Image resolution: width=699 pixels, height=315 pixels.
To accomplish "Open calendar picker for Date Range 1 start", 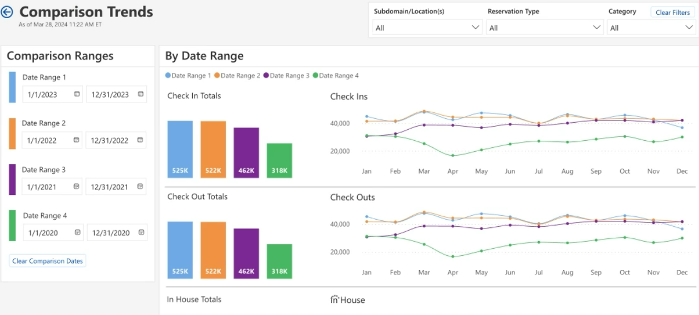I will (x=77, y=94).
